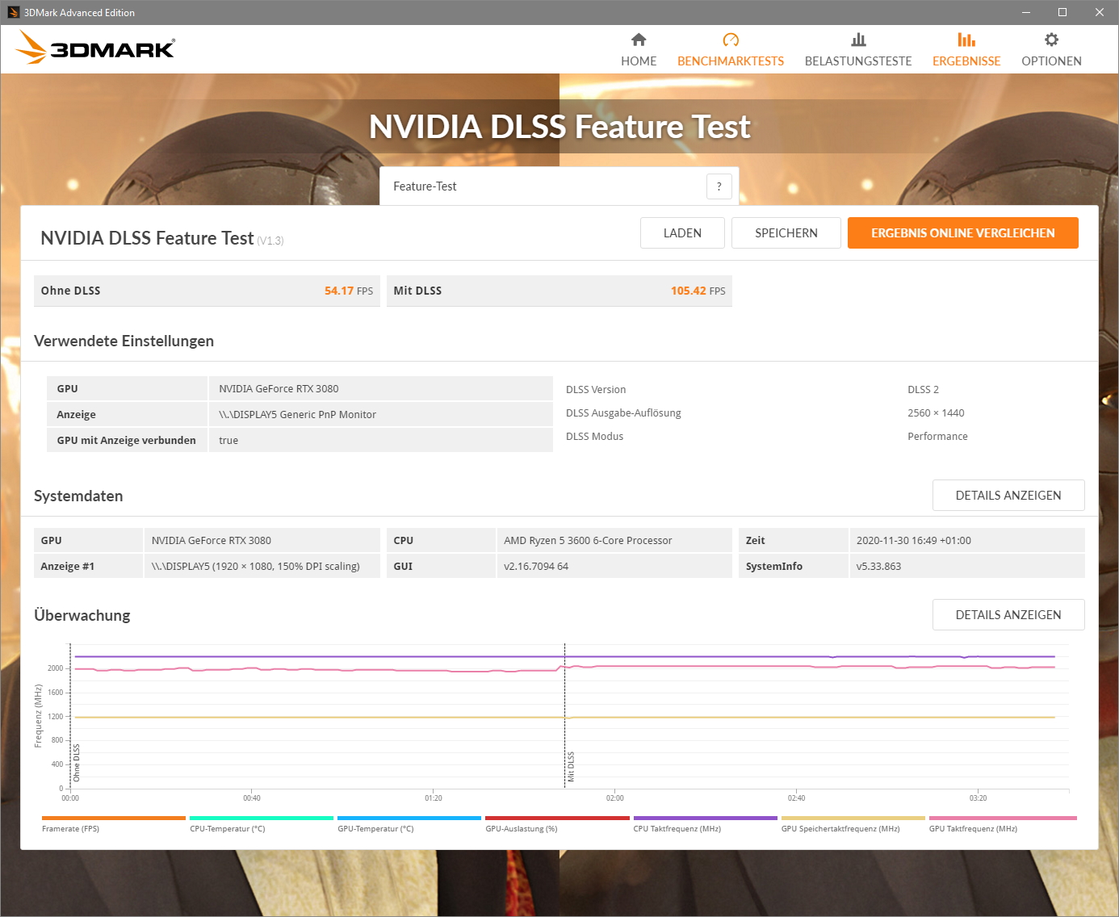Toggle the GPU Speichertaktfrequenz yellow legend
The image size is (1119, 917).
[x=853, y=818]
